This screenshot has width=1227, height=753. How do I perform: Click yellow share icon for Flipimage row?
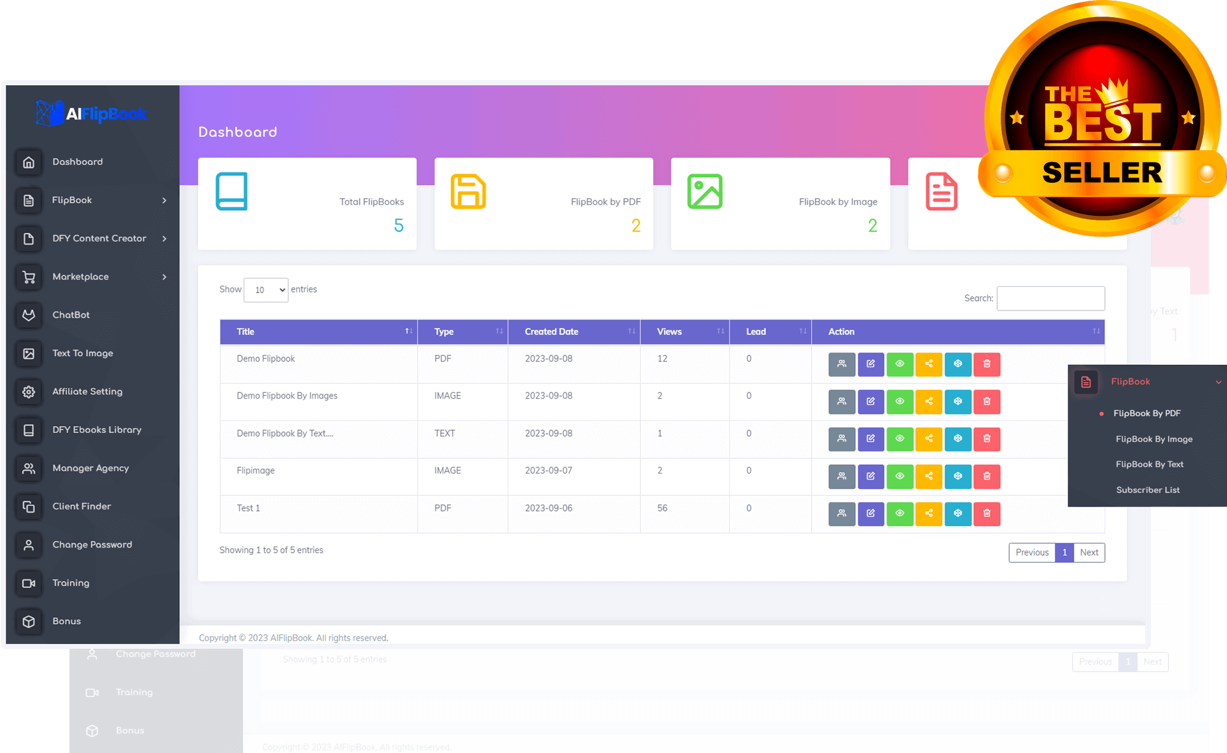[x=929, y=476]
